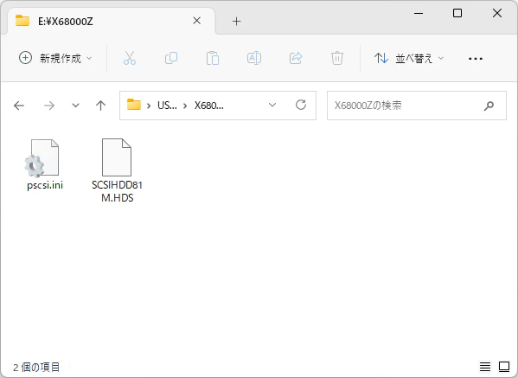This screenshot has height=378, width=518.
Task: Open the three-dots more options menu
Action: 476,59
